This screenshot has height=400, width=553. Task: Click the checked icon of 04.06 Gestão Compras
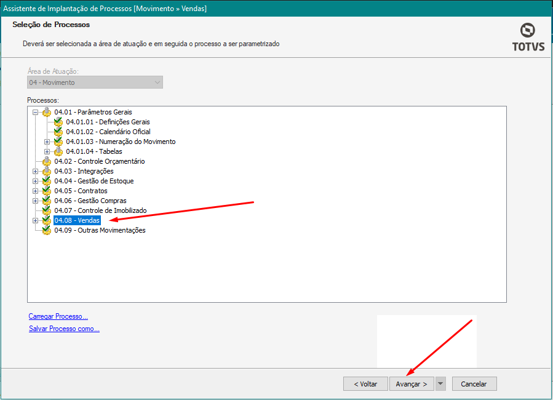click(47, 201)
